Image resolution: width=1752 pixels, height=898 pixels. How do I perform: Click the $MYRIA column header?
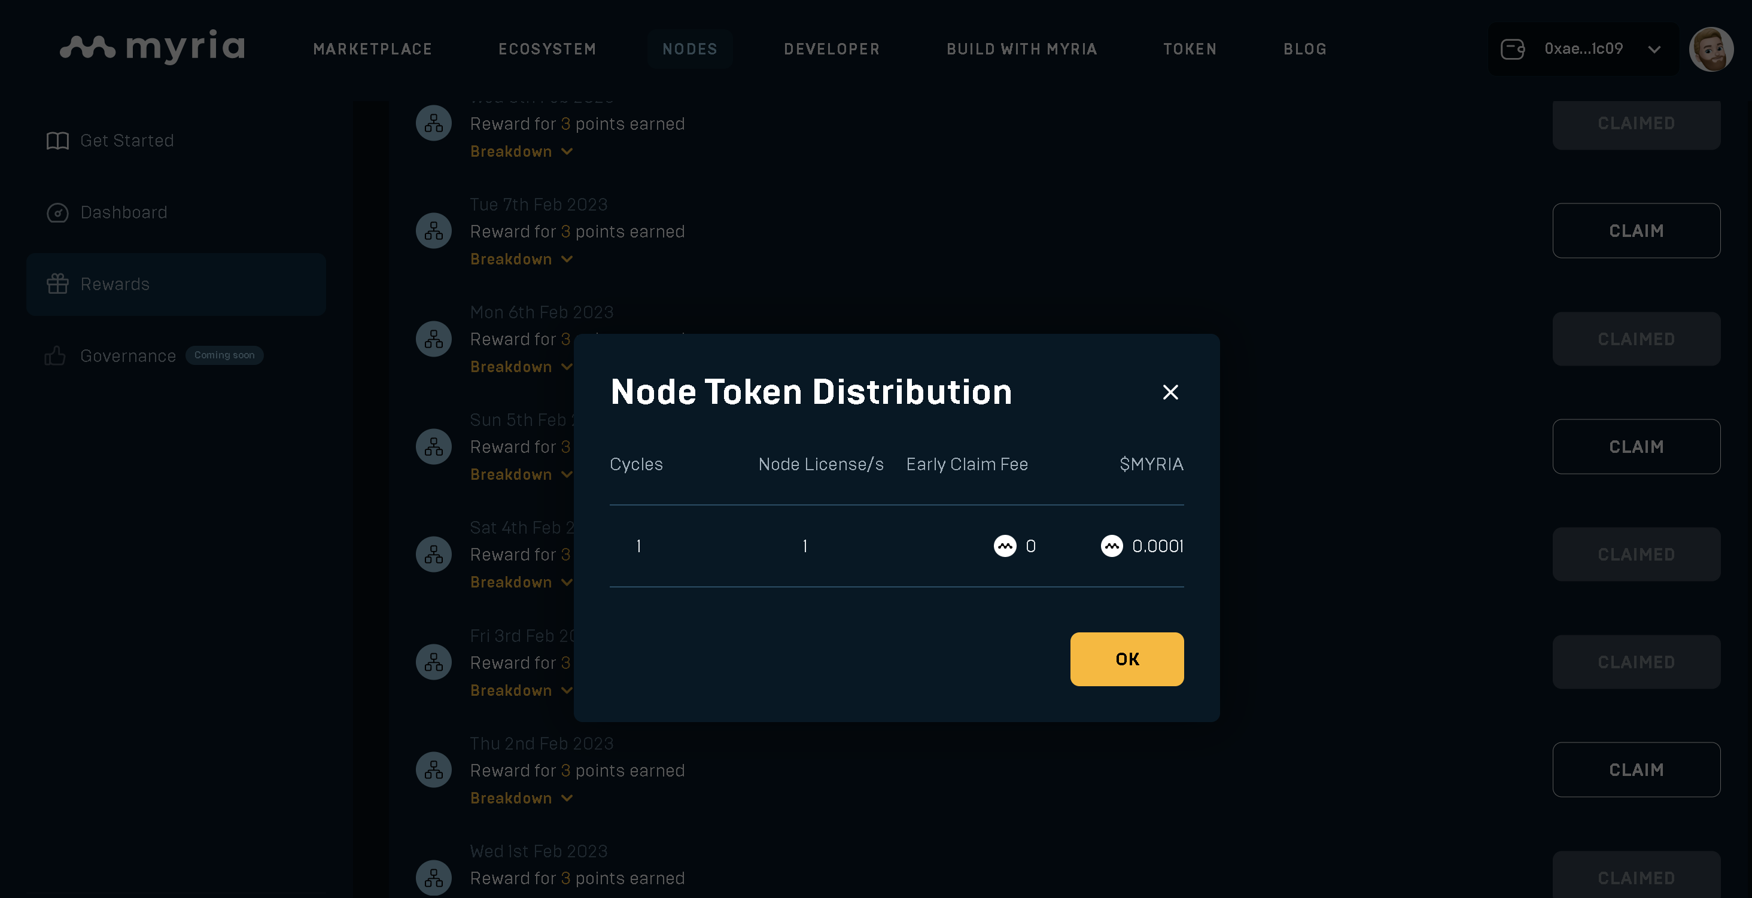click(1151, 464)
